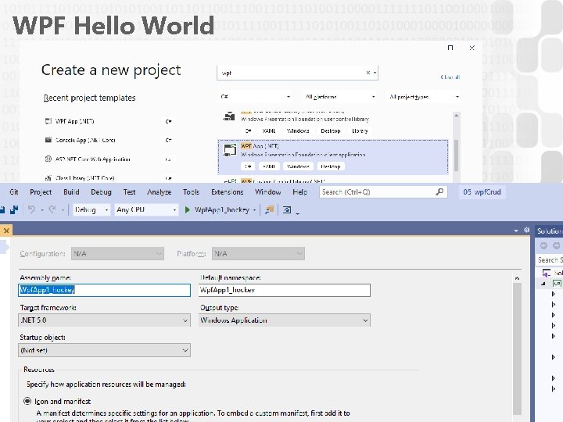Open dropdown arrow next to WpfApp1_hockey start
The height and width of the screenshot is (422, 563).
(x=255, y=210)
